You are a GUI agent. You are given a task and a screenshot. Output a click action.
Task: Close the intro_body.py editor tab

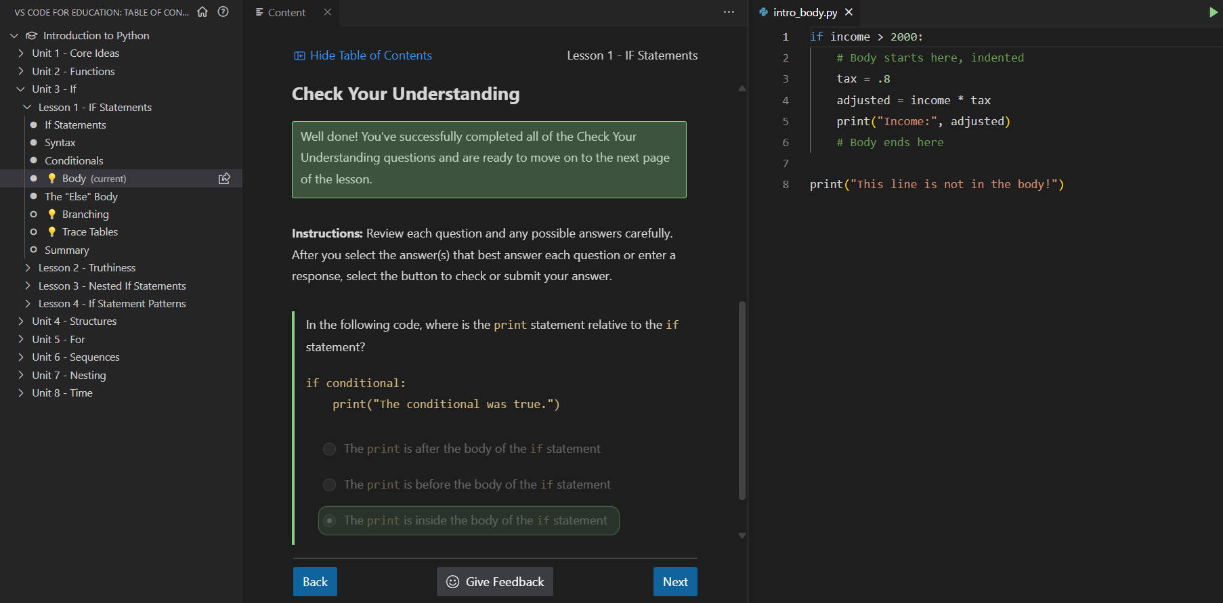click(x=849, y=12)
